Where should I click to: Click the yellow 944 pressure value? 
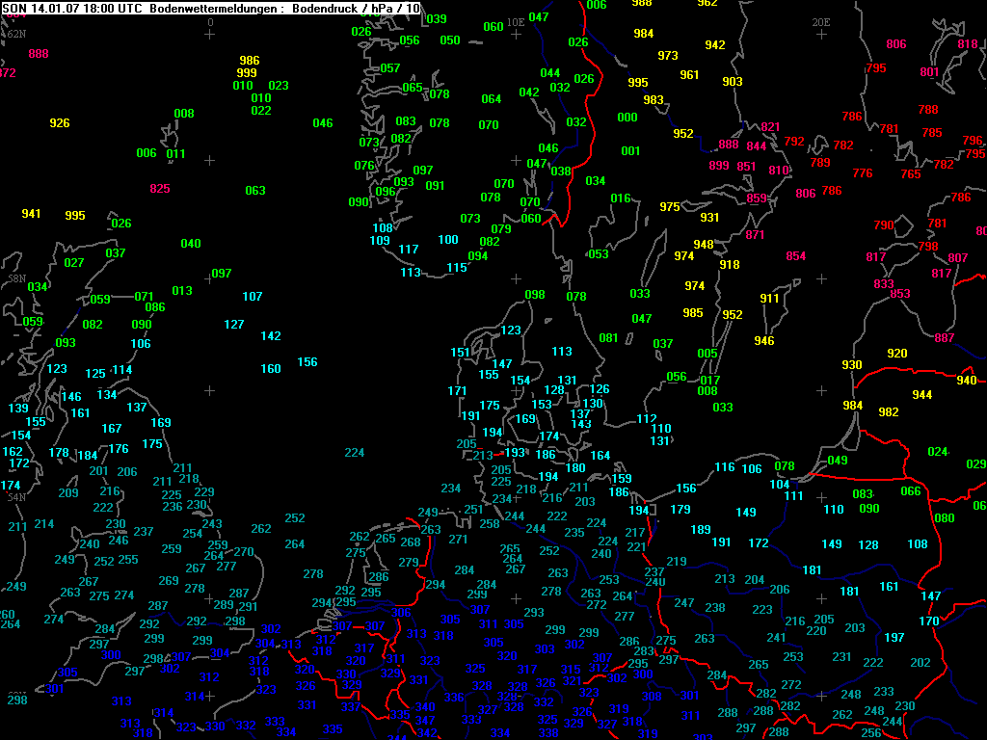(x=922, y=395)
